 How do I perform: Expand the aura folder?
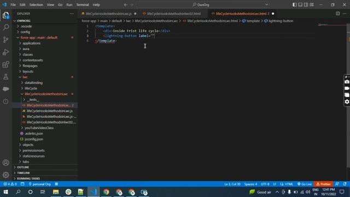click(45, 49)
